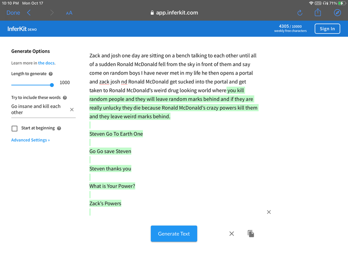
Task: Tap the battery status icon
Action: [342, 3]
